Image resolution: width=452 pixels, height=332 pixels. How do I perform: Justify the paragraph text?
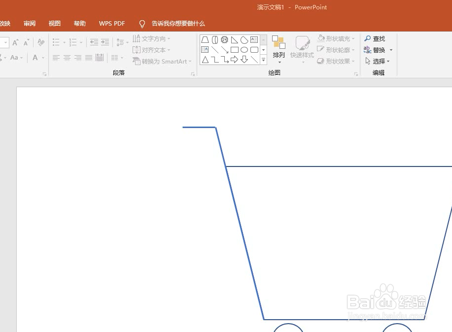[x=89, y=58]
